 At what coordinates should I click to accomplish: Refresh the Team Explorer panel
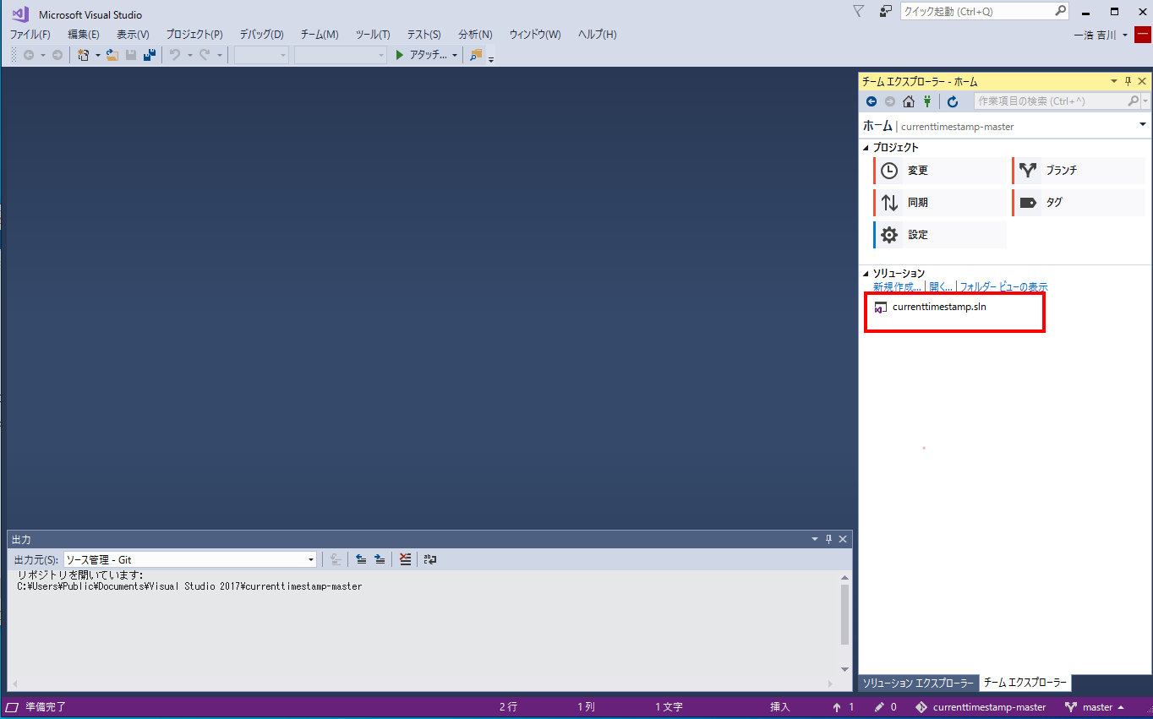953,101
